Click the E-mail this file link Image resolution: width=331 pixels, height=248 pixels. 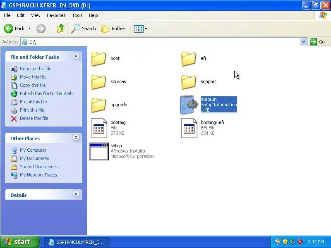pyautogui.click(x=34, y=102)
